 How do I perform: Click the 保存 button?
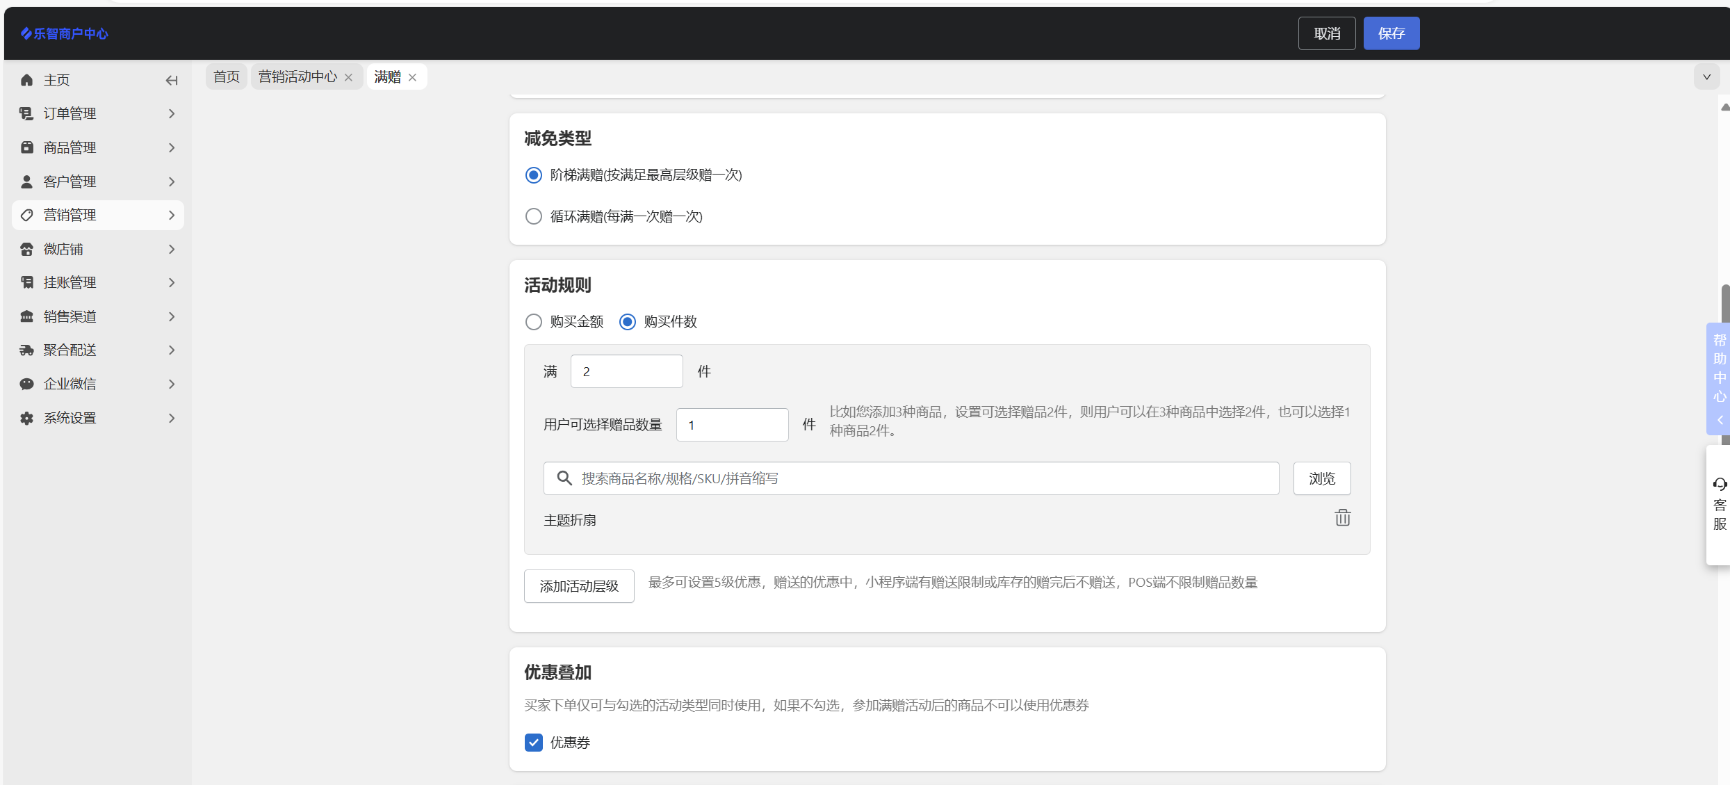click(x=1392, y=33)
